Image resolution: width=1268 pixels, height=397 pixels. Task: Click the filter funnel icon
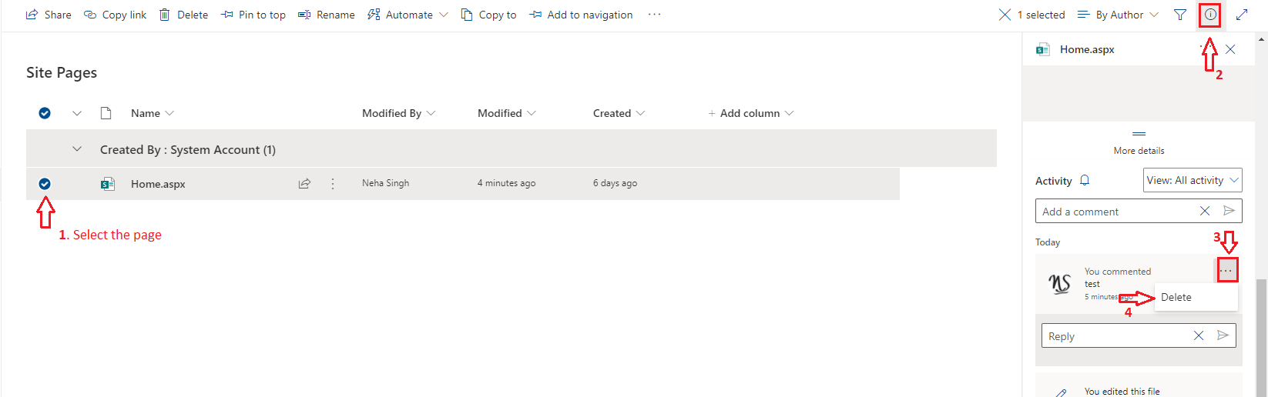[x=1180, y=15]
